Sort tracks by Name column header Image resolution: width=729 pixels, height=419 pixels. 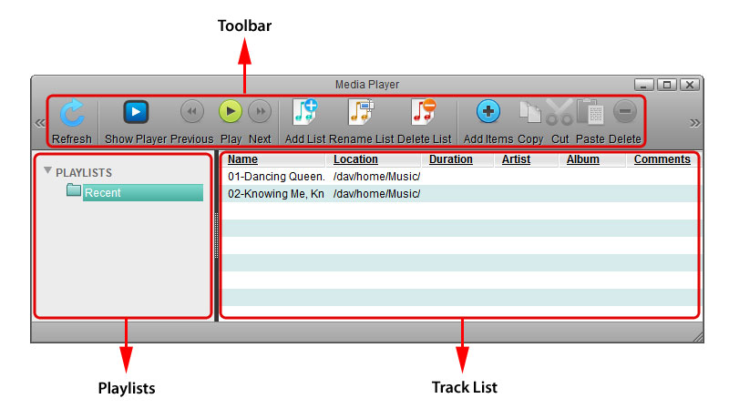click(x=242, y=159)
